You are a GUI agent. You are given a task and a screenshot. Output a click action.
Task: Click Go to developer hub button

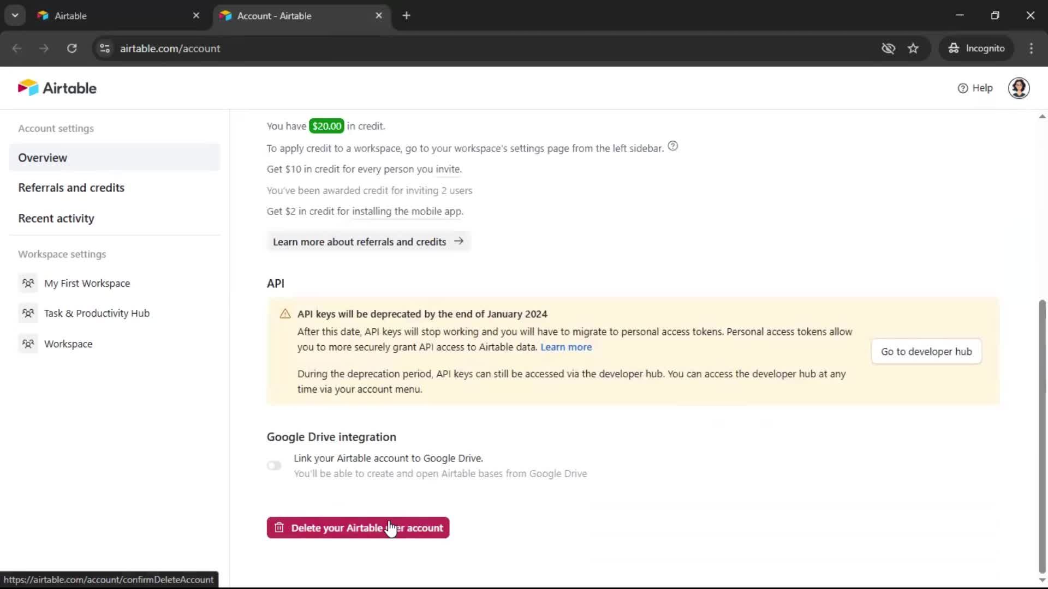tap(926, 351)
